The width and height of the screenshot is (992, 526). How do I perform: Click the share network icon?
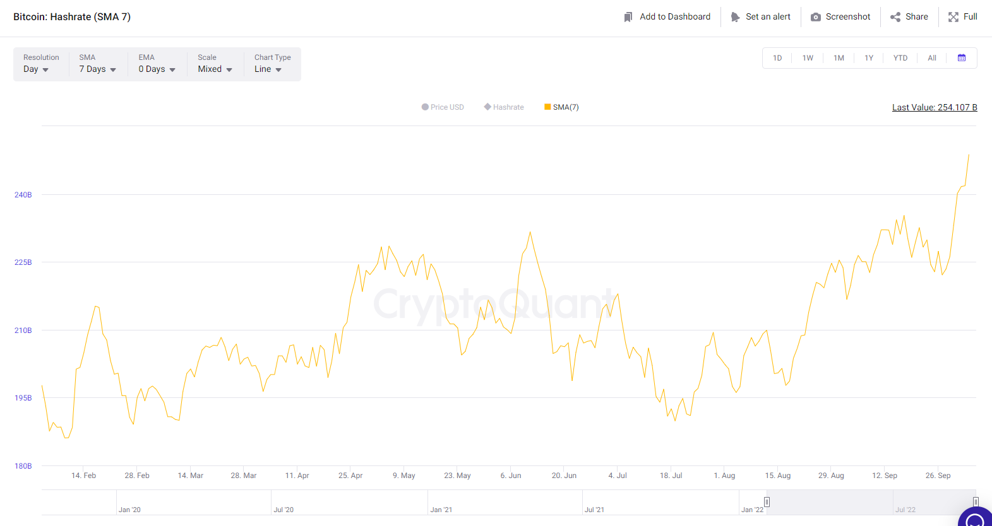pos(895,17)
